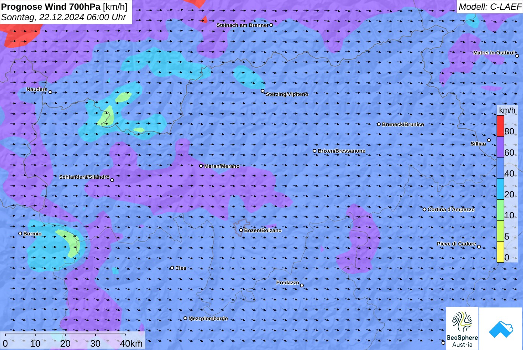Click the Meran/Merano marker dot
The height and width of the screenshot is (350, 523).
tap(201, 166)
